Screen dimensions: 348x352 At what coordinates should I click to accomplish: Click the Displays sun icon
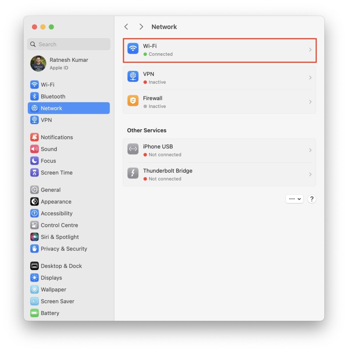[34, 278]
